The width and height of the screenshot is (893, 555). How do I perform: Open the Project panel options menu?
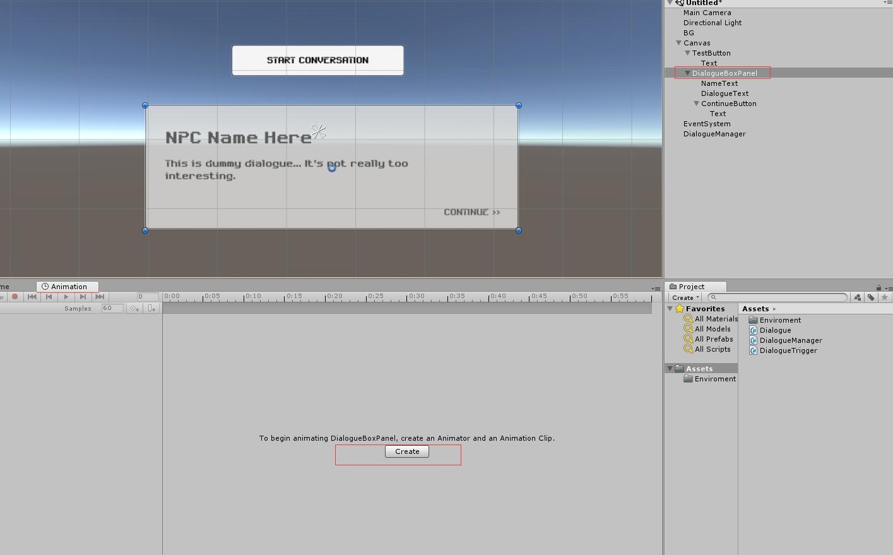pos(889,289)
